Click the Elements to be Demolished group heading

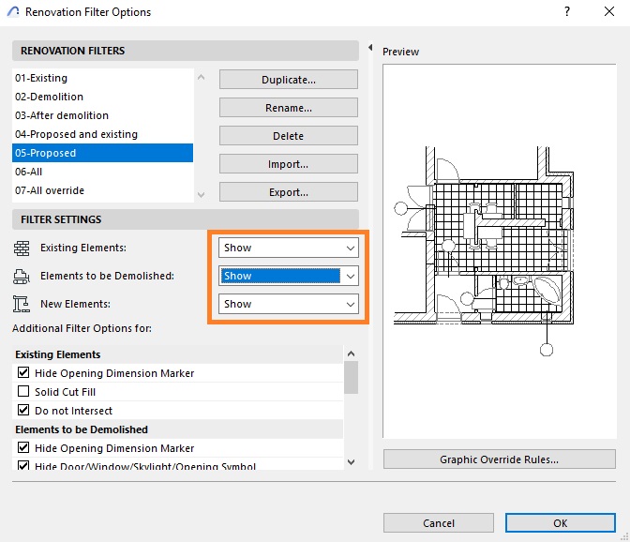click(x=178, y=429)
